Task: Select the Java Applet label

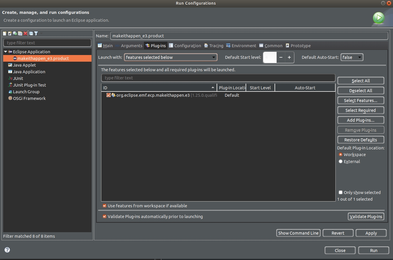Action: 24,65
